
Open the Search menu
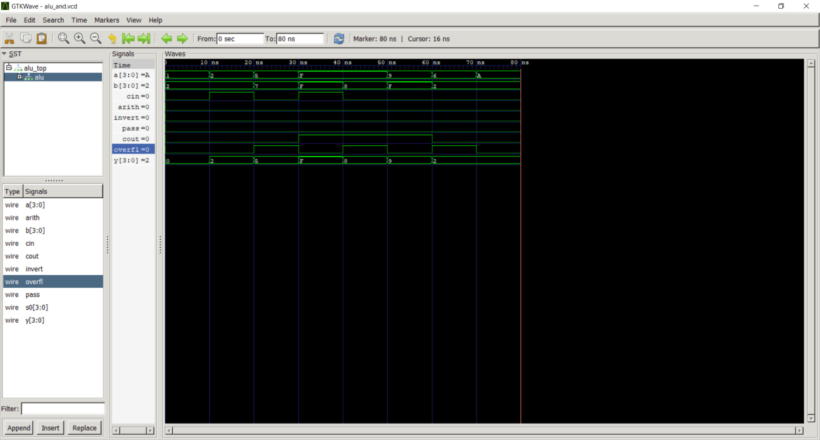(53, 20)
